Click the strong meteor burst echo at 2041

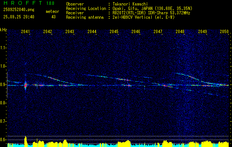coord(25,85)
